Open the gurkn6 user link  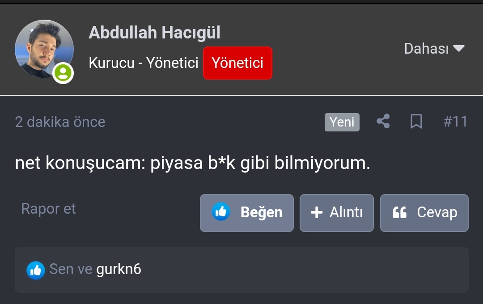(x=119, y=269)
